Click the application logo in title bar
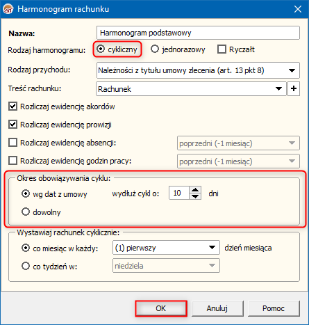Screen dimensions: 309x325 tap(8, 9)
